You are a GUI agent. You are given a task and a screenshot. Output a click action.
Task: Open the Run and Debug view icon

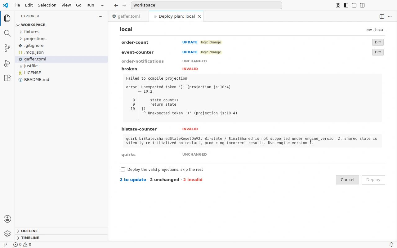(x=7, y=63)
